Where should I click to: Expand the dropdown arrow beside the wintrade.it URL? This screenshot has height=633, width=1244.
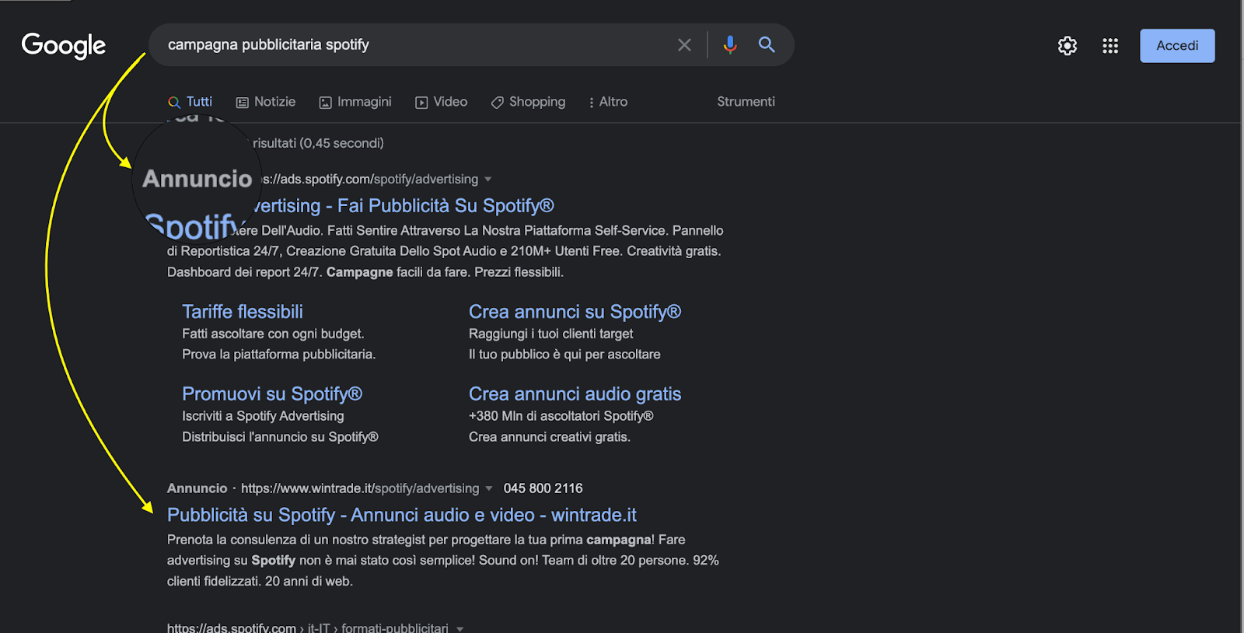click(489, 488)
